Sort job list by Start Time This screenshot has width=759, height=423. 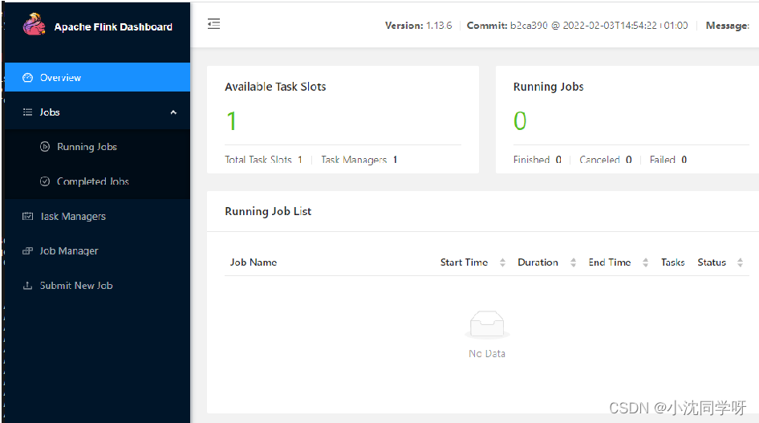502,262
